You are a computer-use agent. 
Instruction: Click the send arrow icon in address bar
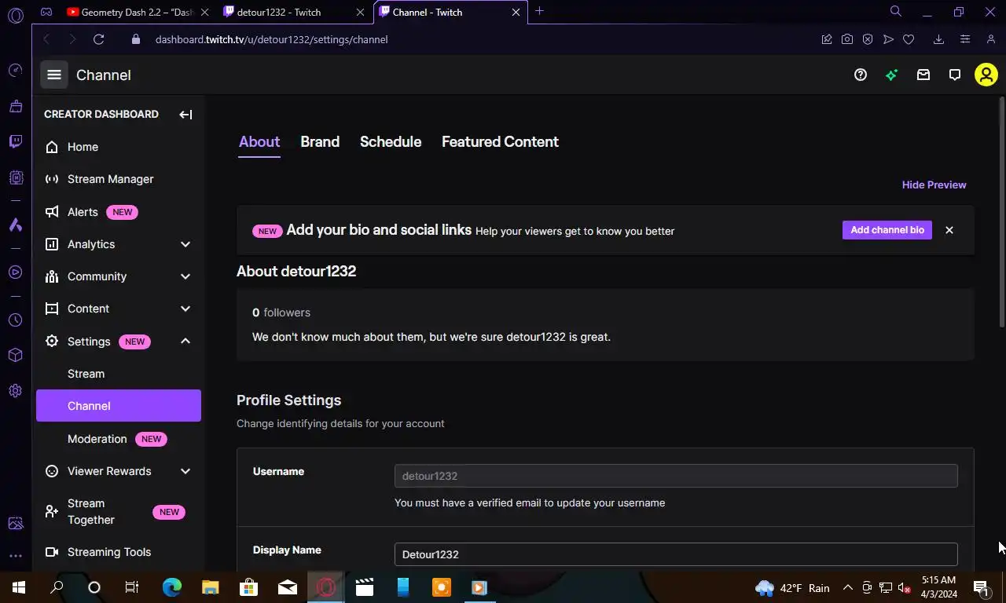pos(888,39)
